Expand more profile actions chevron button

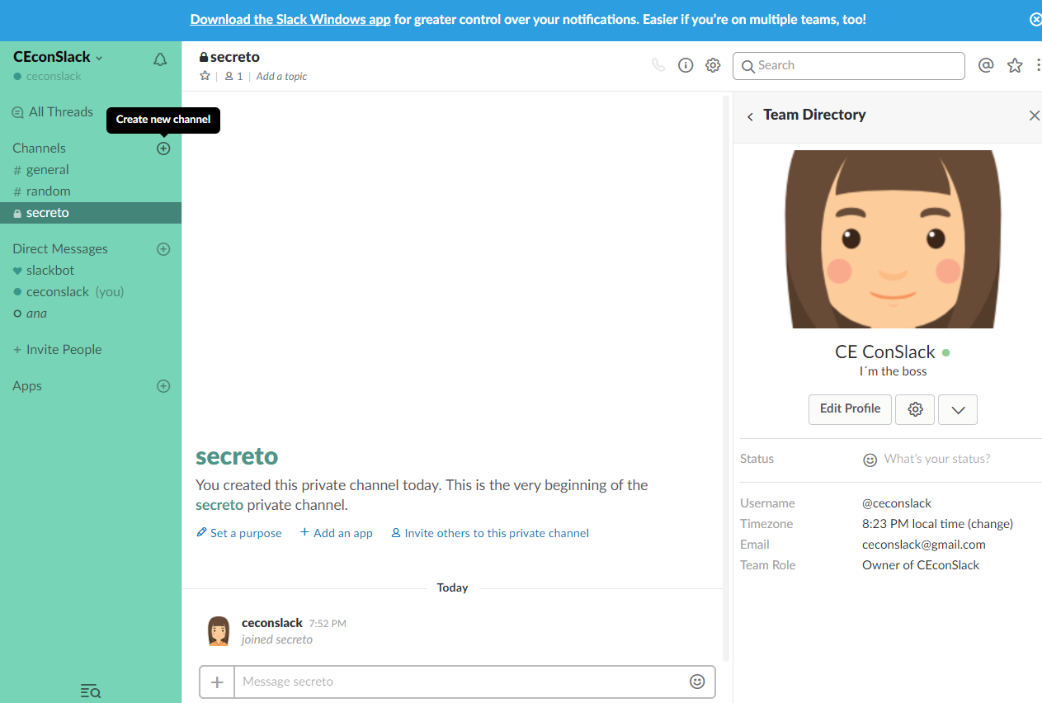(x=958, y=409)
